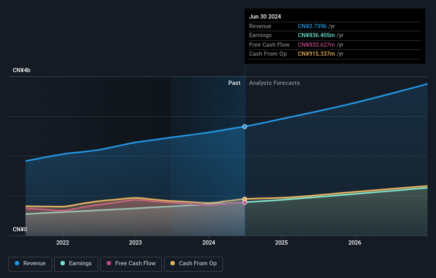Click the Cash From Op label in tooltip

(x=268, y=54)
